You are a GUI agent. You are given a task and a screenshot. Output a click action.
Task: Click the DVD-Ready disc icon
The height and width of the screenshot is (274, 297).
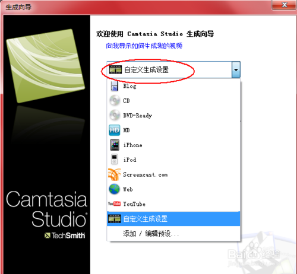115,115
